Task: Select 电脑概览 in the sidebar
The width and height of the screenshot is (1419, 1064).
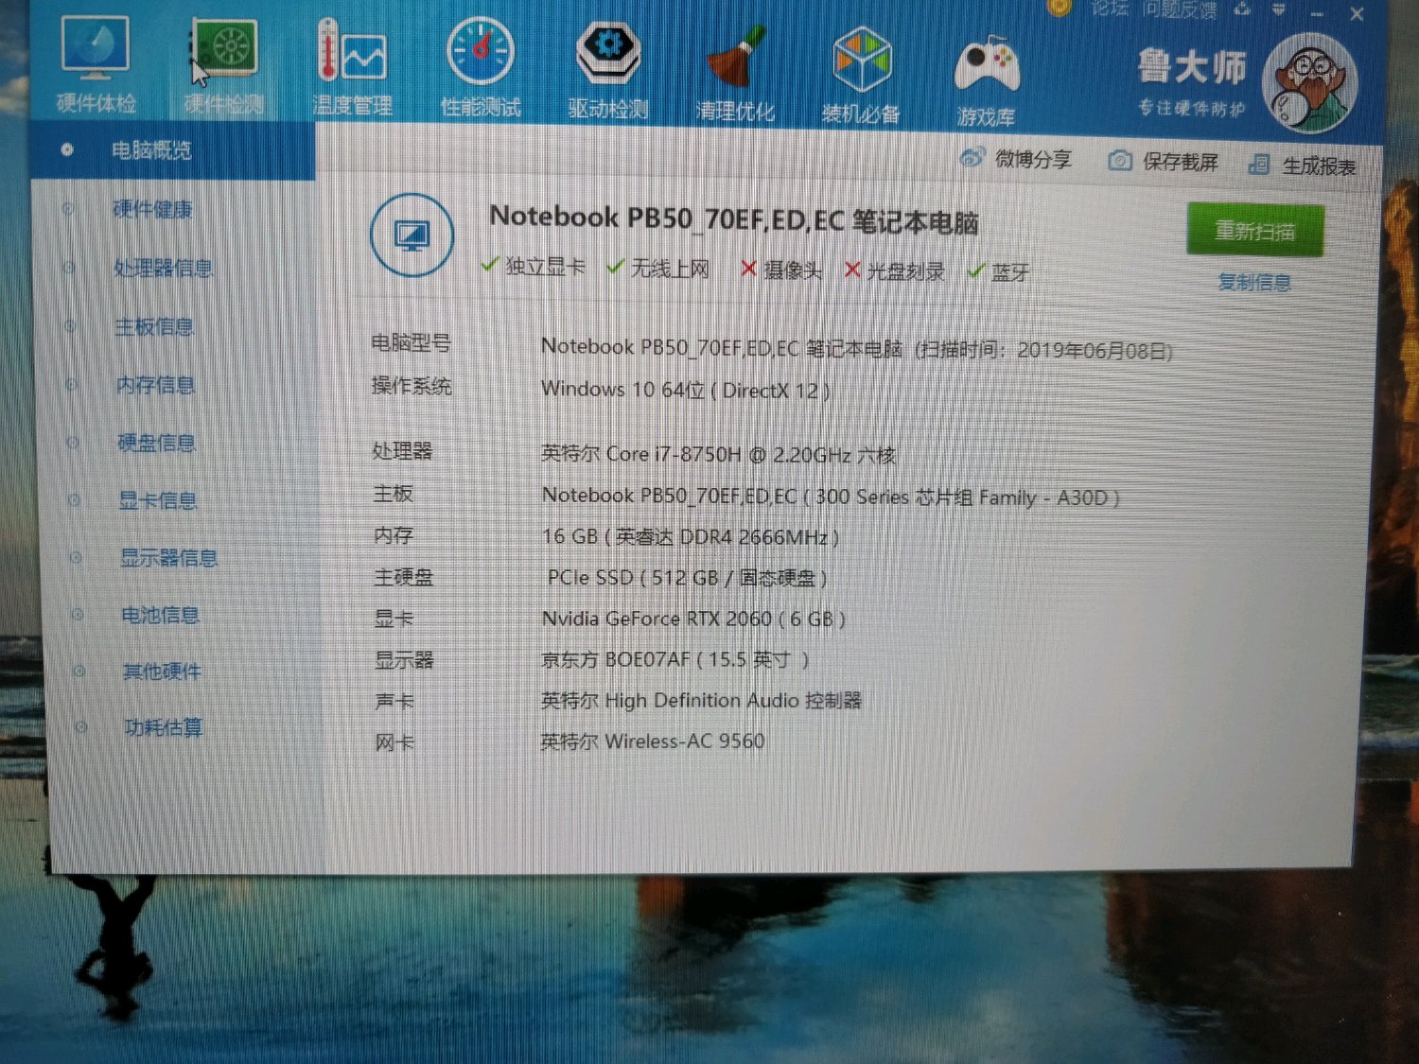Action: click(x=172, y=149)
